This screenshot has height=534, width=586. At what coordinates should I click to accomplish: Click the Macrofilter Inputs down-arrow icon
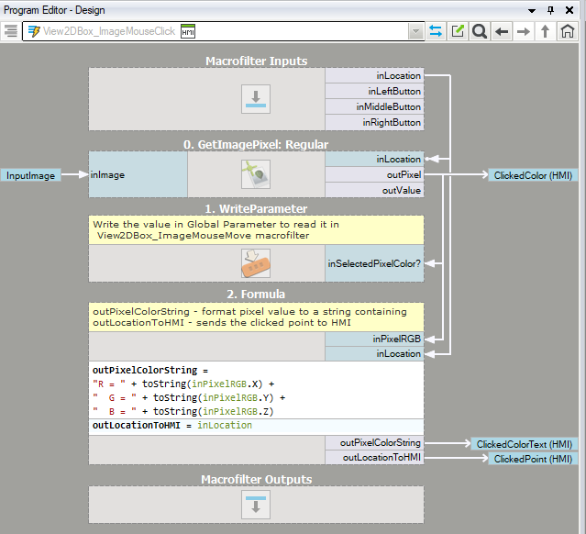pyautogui.click(x=256, y=99)
